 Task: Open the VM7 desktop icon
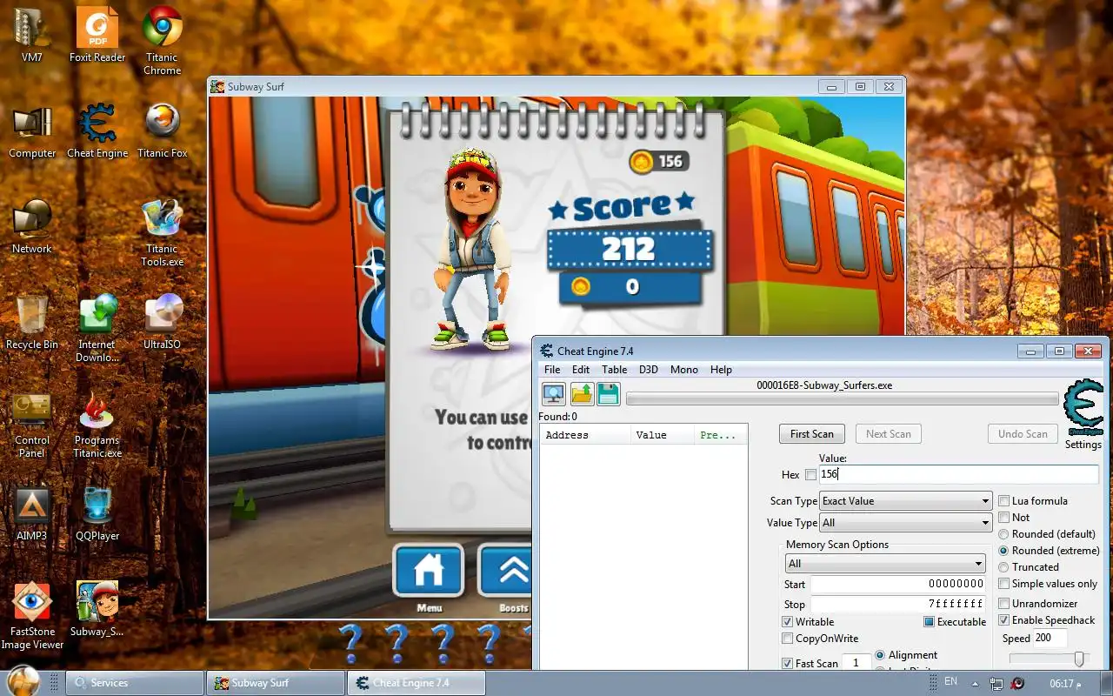coord(32,35)
